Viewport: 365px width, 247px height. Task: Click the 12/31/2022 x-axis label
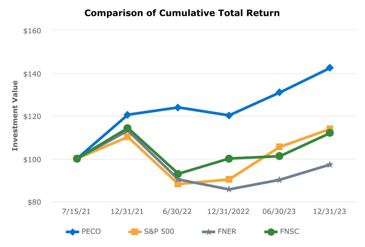click(229, 212)
